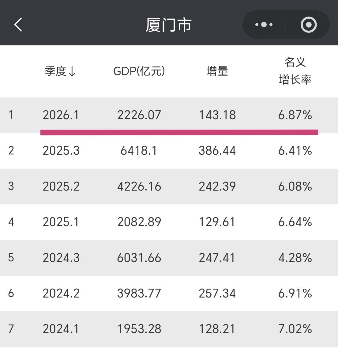This screenshot has width=338, height=349.
Task: Tap the chevron icon at top left
Action: pyautogui.click(x=18, y=25)
